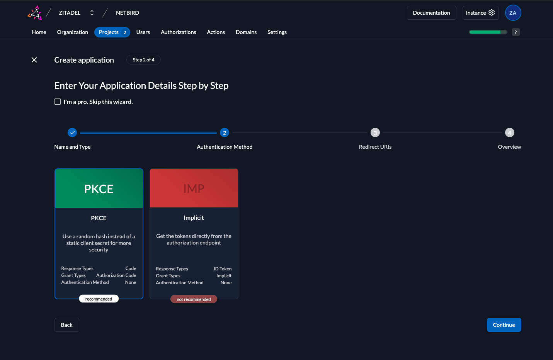Click NETBIRD in the breadcrumb to open the project
The height and width of the screenshot is (360, 553).
(127, 12)
